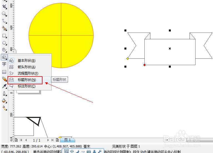The image size is (213, 153).
Task: Click the top-middle selection handle of banner
Action: (170, 31)
